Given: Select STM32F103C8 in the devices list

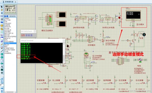Looking at the screenshot, I should pyautogui.click(x=9, y=48).
